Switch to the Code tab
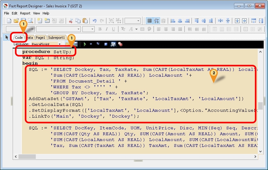 pos(19,38)
